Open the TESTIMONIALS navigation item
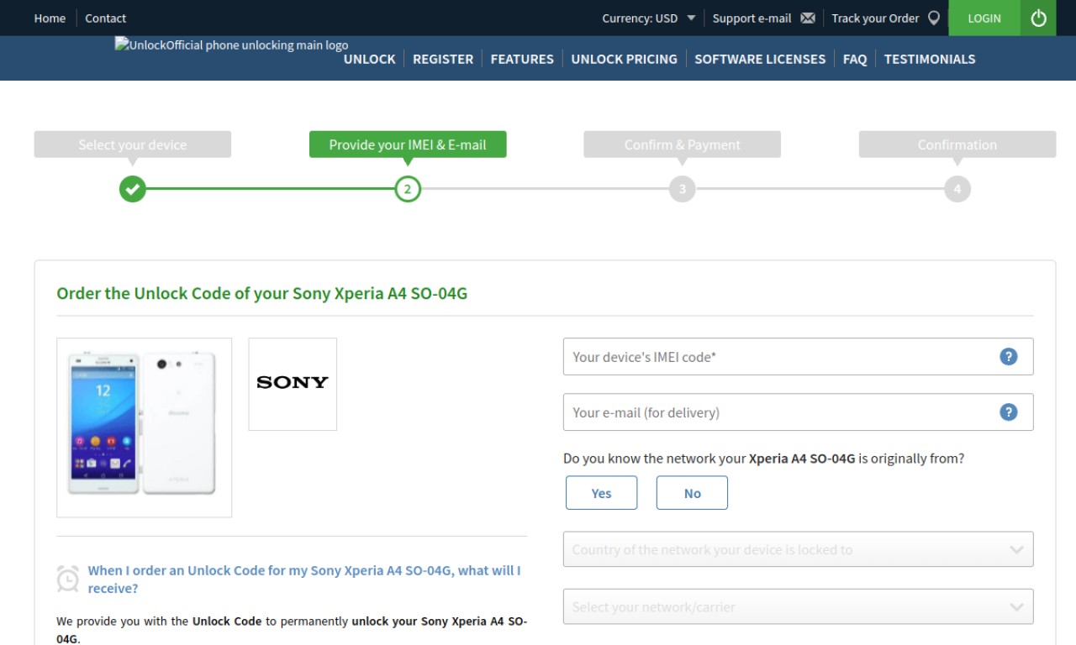The height and width of the screenshot is (645, 1076). pos(930,59)
